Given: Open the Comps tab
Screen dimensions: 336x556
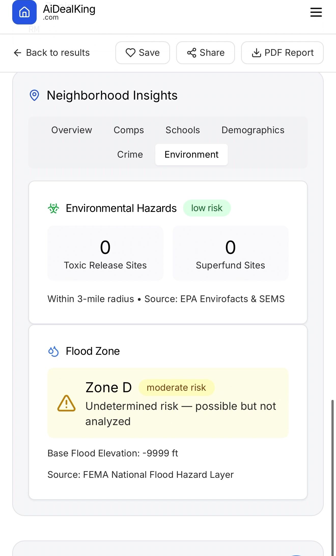Looking at the screenshot, I should pos(129,130).
